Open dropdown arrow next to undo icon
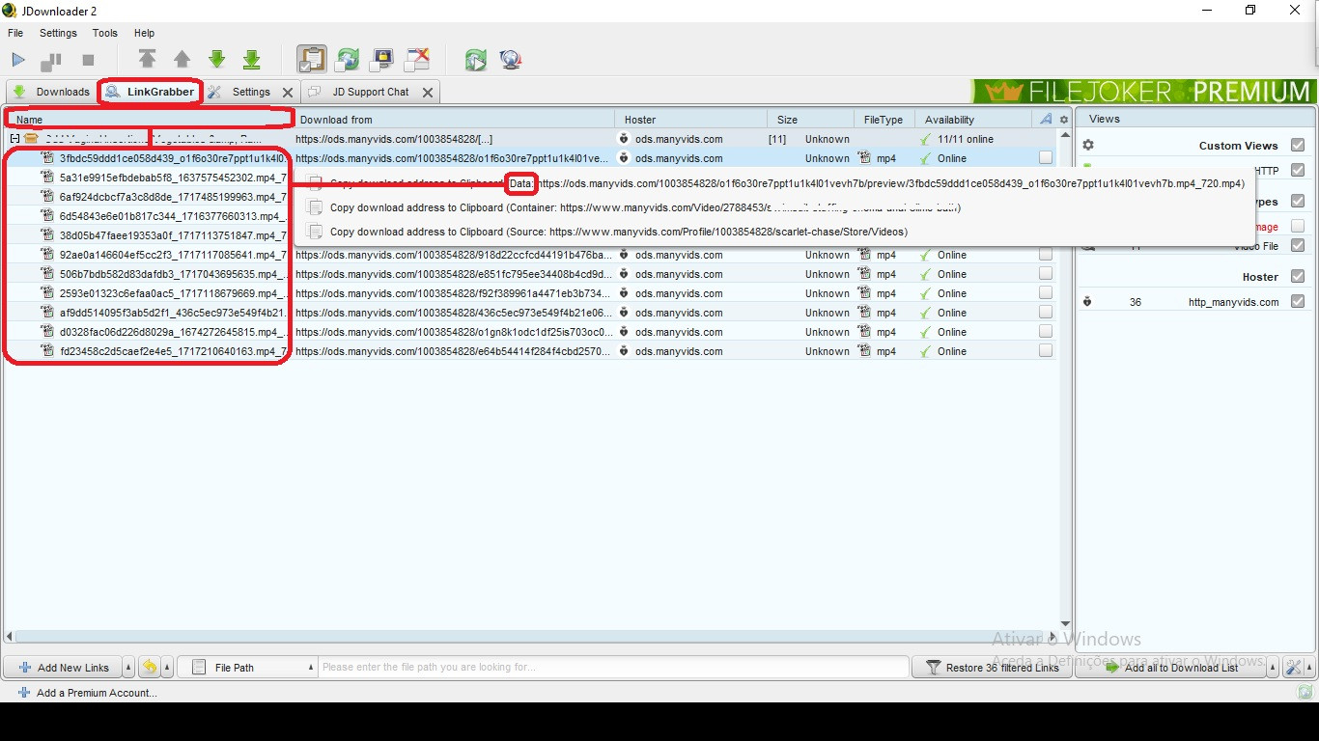1319x741 pixels. [167, 668]
